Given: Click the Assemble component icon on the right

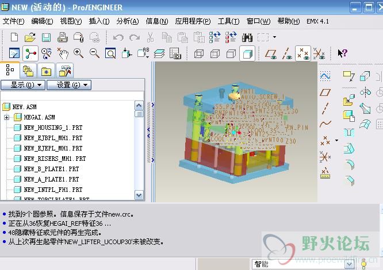Looking at the screenshot, I should point(348,100).
